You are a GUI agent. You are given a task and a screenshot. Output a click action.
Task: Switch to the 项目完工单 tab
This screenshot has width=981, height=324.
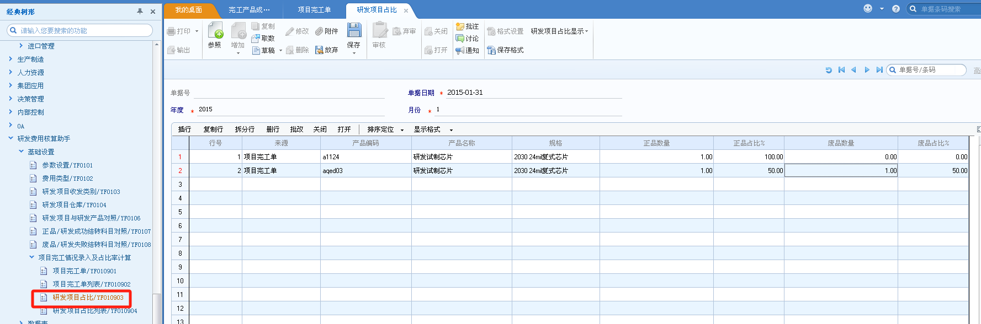[x=314, y=10]
